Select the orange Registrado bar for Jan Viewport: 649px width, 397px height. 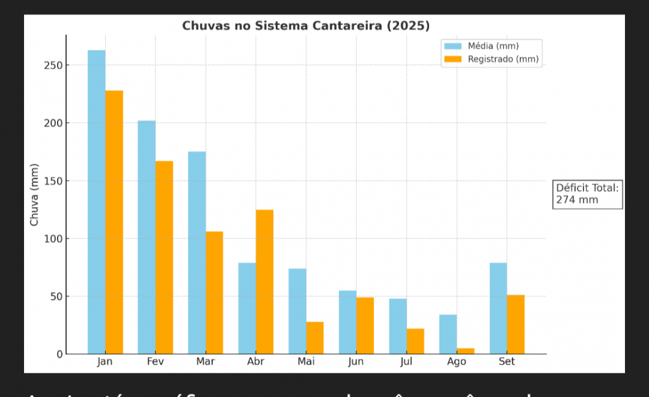pyautogui.click(x=114, y=222)
